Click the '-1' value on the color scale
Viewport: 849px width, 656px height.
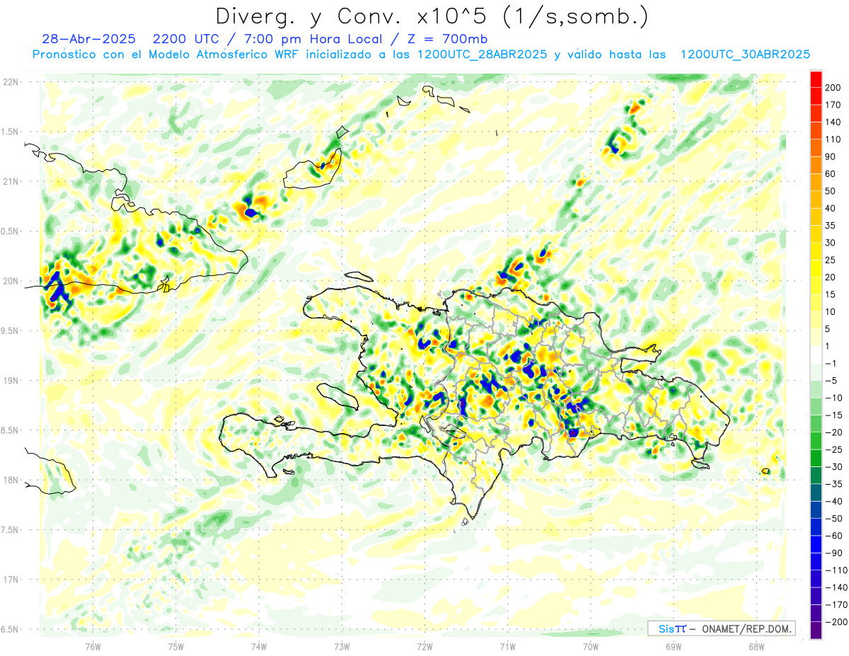(831, 363)
